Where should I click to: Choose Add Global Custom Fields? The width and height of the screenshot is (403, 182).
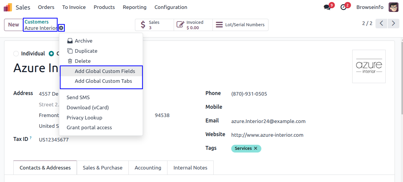tap(105, 71)
